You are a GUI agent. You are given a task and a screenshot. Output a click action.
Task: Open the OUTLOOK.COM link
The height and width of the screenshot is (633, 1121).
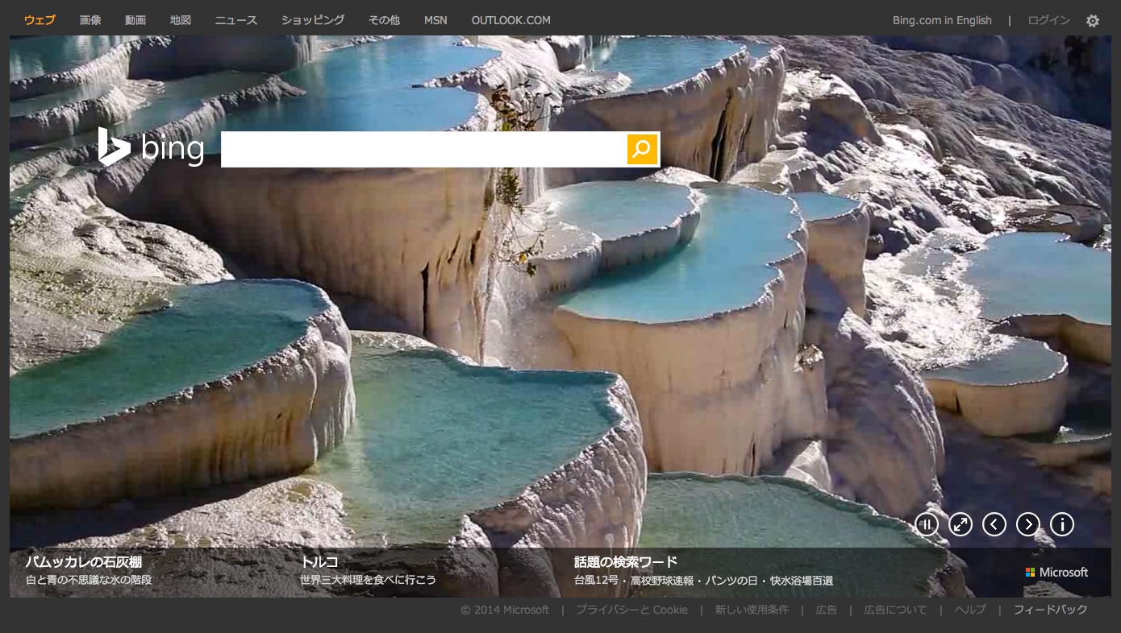pyautogui.click(x=510, y=20)
